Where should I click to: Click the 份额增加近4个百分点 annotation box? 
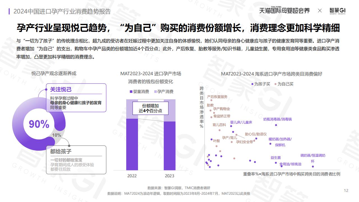(150, 108)
